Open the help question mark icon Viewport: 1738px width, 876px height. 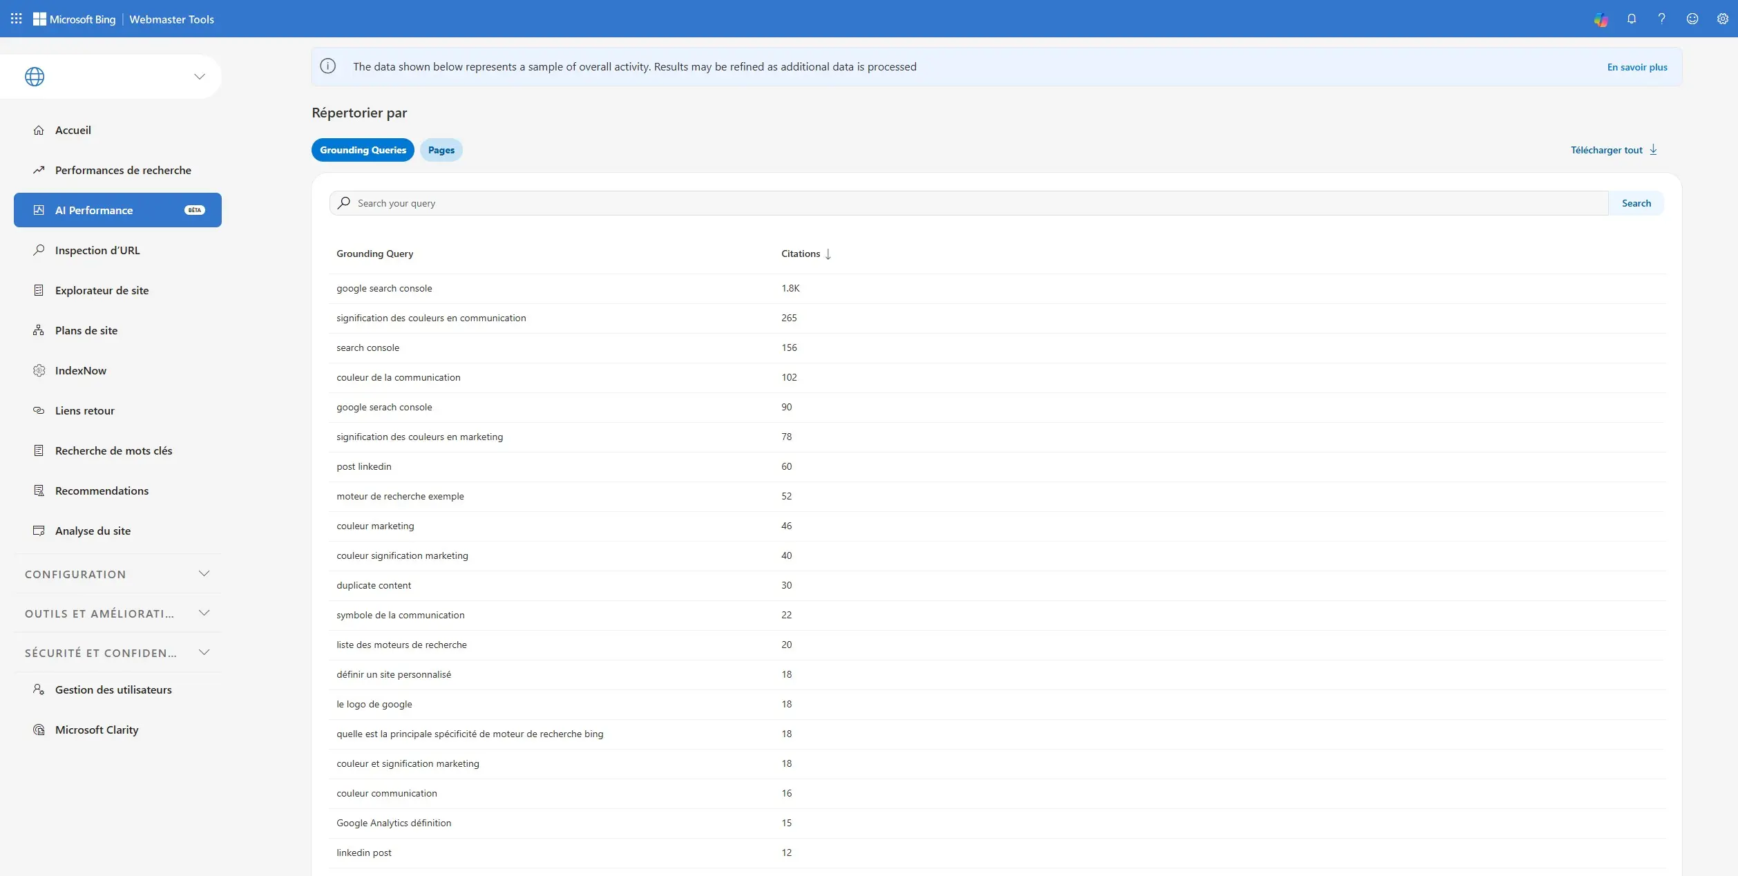pos(1661,19)
